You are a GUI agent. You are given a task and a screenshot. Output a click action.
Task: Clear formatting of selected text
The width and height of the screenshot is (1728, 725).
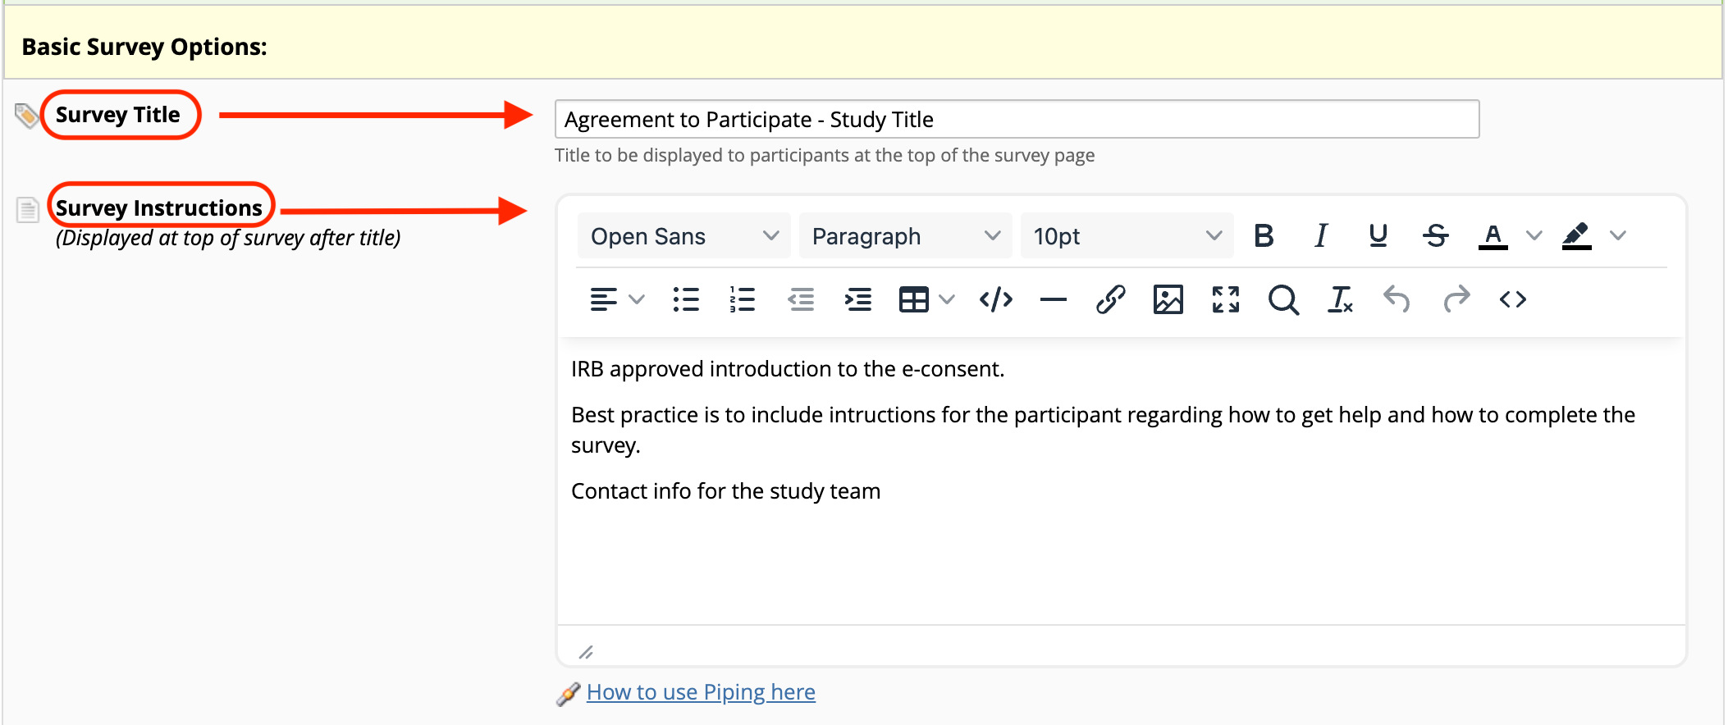[x=1341, y=299]
